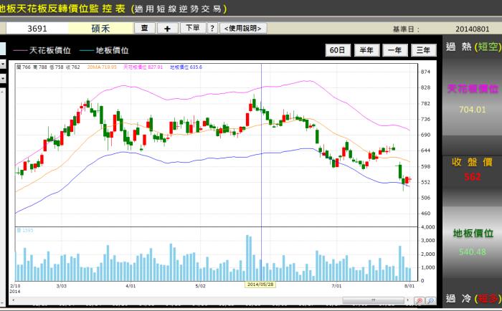This screenshot has width=502, height=311.
Task: Click the ceiling price value 704.01
Action: click(x=472, y=110)
